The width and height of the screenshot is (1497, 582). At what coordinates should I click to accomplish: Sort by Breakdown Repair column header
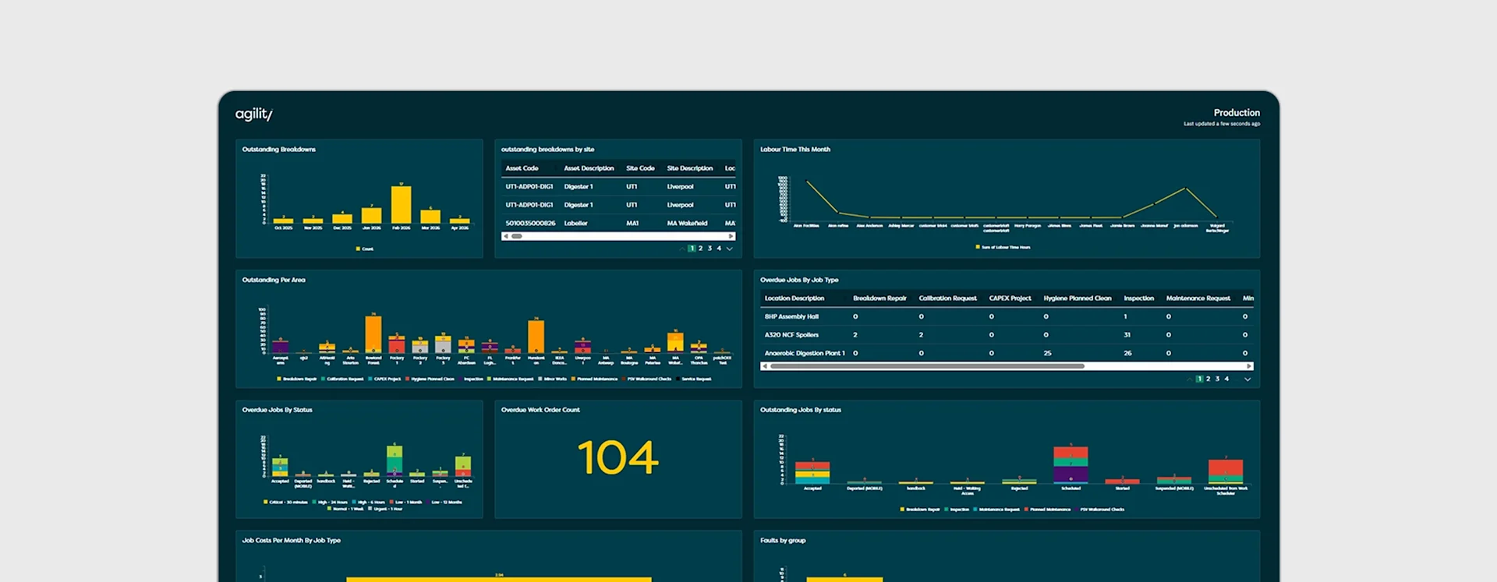(879, 298)
